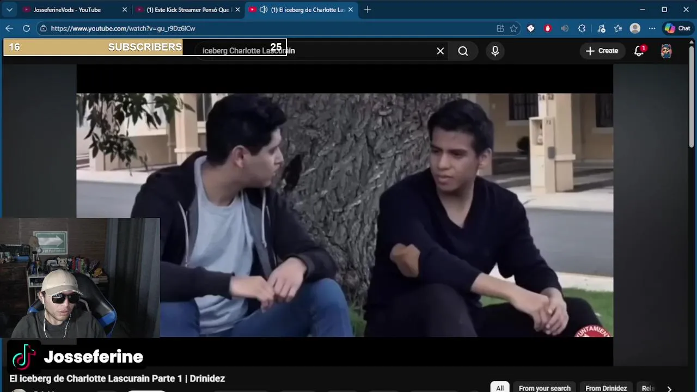Minimize the browser window
Image resolution: width=697 pixels, height=392 pixels.
pyautogui.click(x=643, y=9)
